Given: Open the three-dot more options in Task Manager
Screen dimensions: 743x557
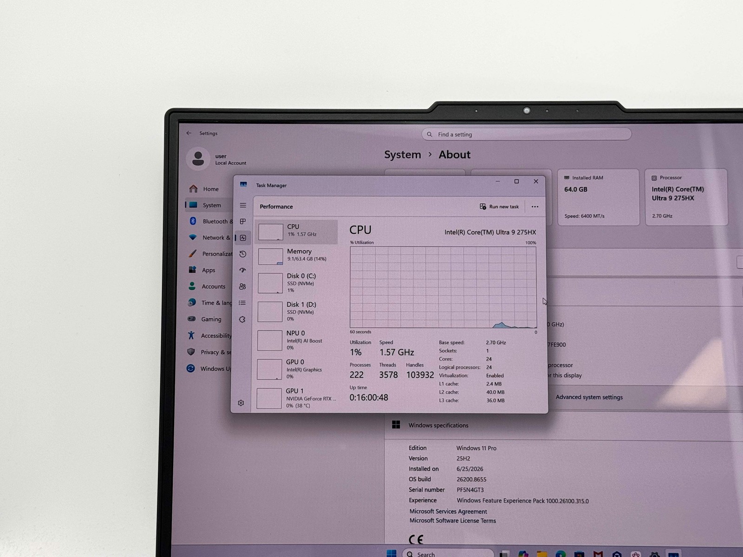Looking at the screenshot, I should (x=535, y=207).
